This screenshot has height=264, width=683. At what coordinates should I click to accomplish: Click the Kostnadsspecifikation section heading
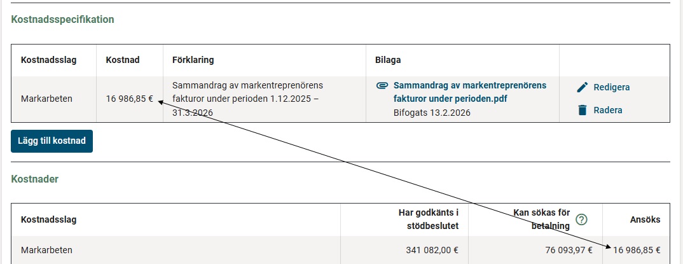tap(62, 19)
